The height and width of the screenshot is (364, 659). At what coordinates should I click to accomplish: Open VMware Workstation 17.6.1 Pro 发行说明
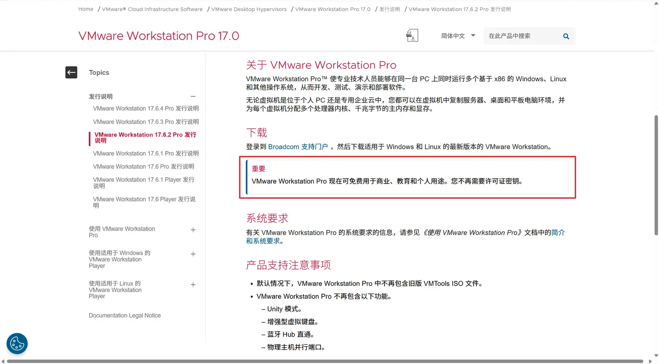point(146,153)
